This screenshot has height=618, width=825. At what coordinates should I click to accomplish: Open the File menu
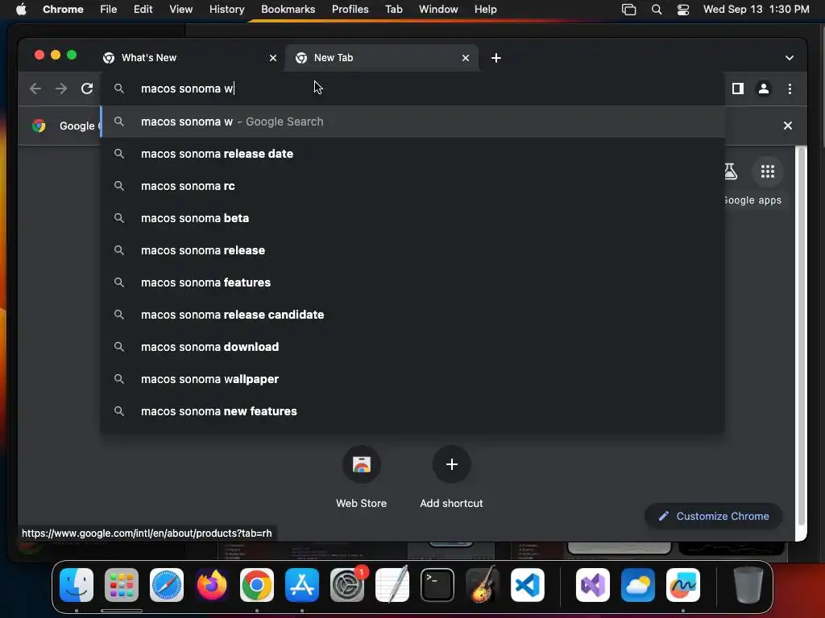109,10
